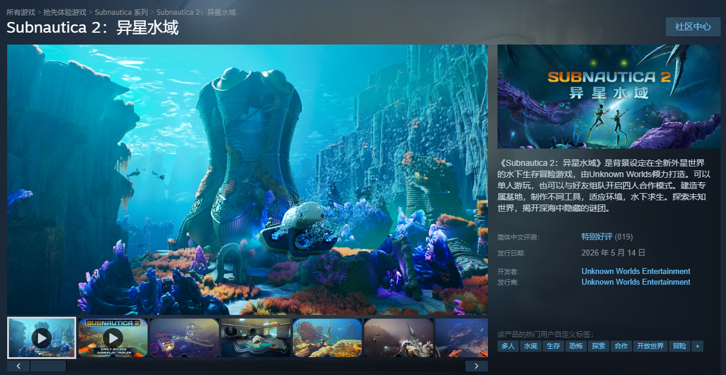Select the interior cabin screenshot thumbnail

256,338
